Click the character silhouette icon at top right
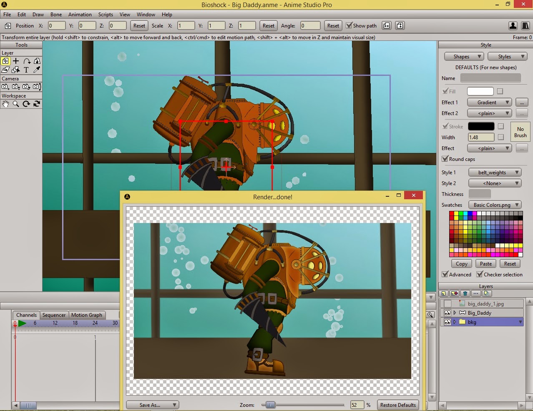Screen dimensions: 533x411 513,25
